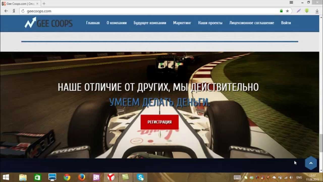Click the network signal tray icon
Image resolution: width=323 pixels, height=182 pixels.
pos(286,177)
